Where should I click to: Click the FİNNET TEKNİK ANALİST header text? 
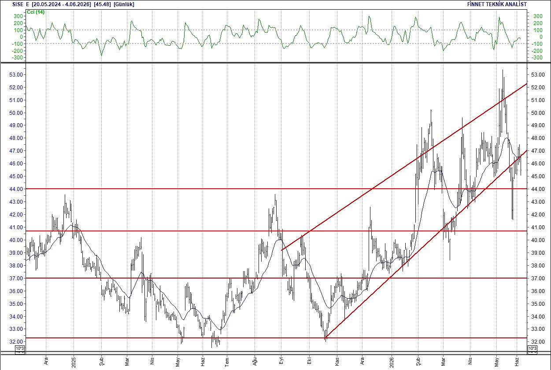[497, 4]
